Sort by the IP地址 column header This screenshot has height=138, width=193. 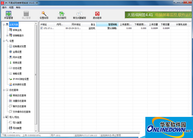tap(47, 25)
